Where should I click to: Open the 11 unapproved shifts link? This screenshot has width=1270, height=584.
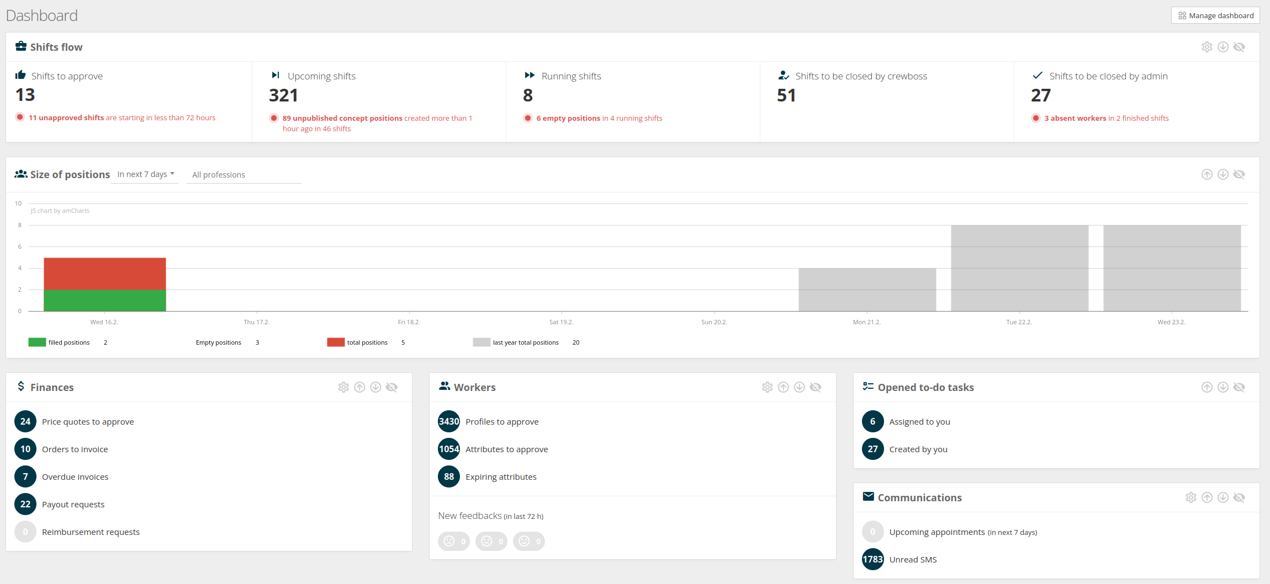[x=66, y=117]
